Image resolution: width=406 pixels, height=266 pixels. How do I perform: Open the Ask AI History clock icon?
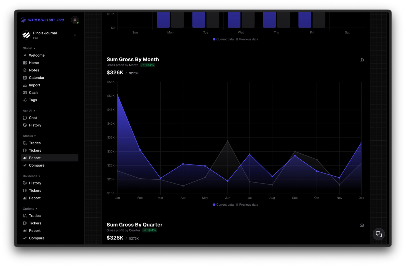25,125
